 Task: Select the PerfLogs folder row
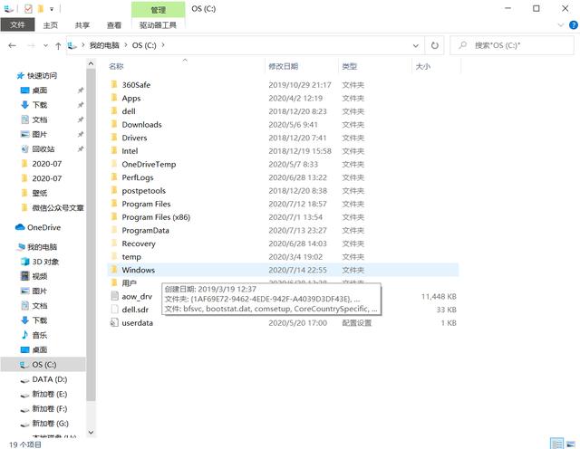coord(283,177)
